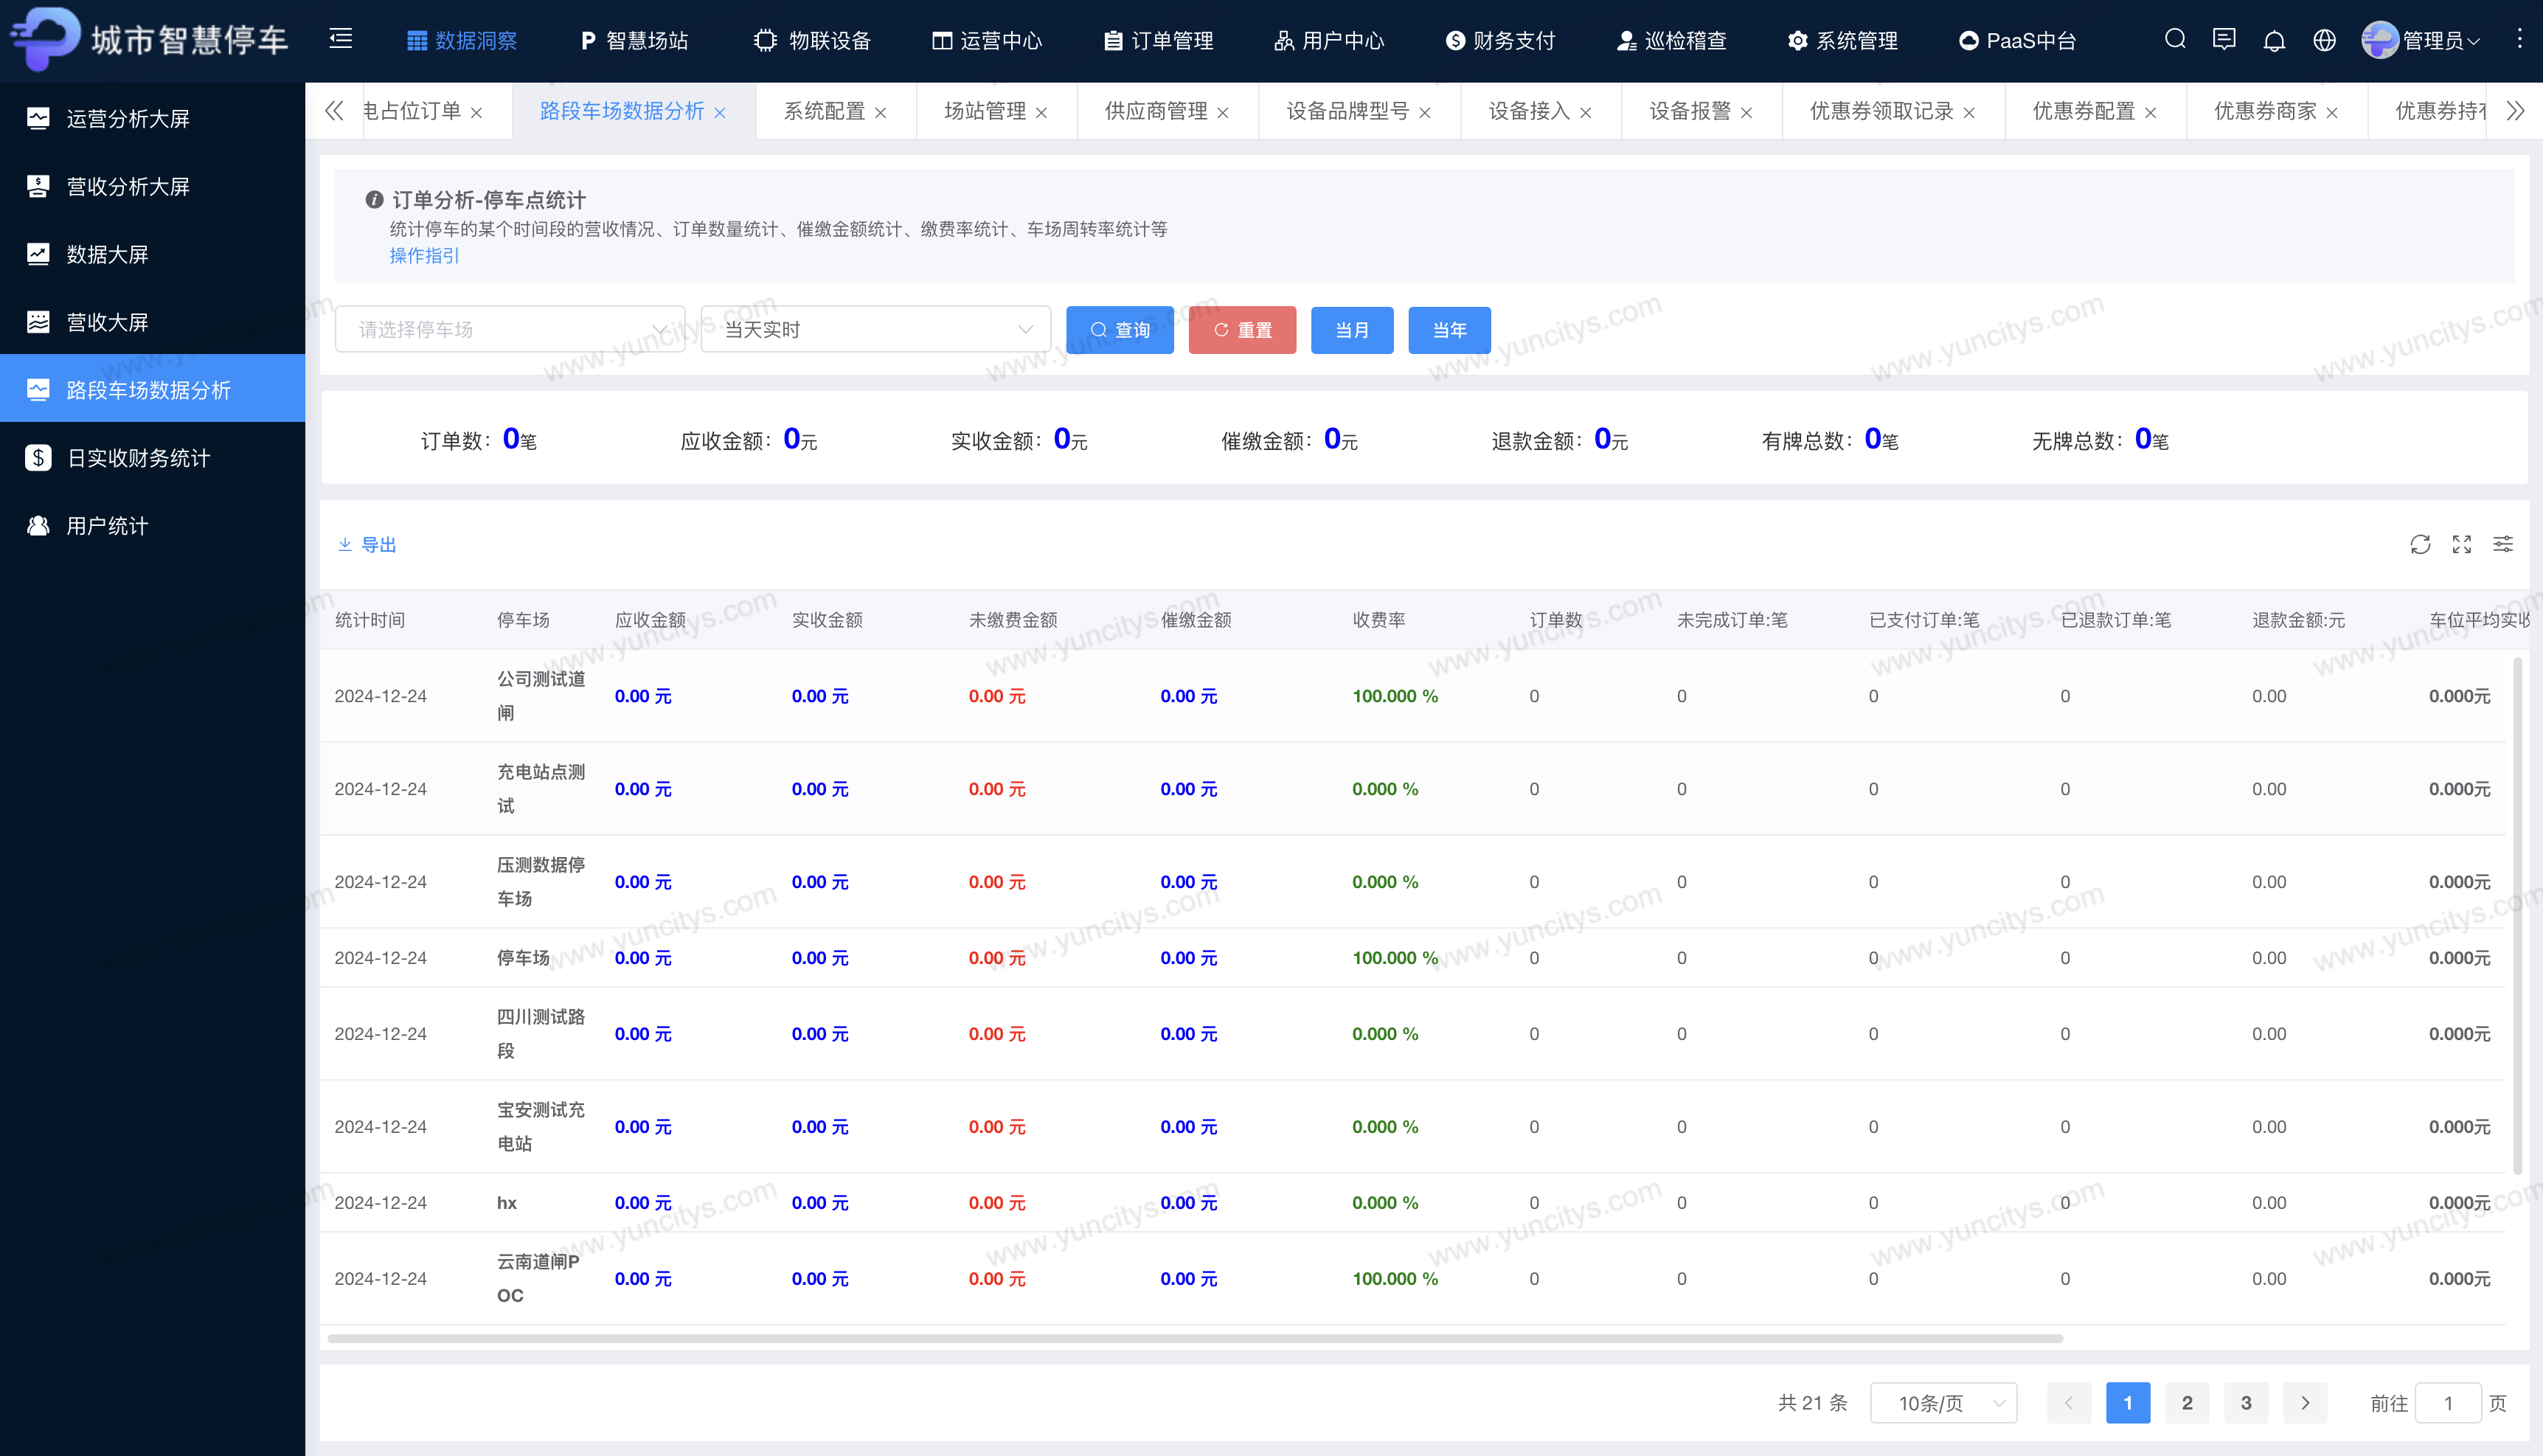Open the PaaS中台 top menu

(x=2017, y=41)
